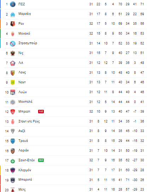Select the Ρεν club badge
147x192 pixels.
click(13, 24)
